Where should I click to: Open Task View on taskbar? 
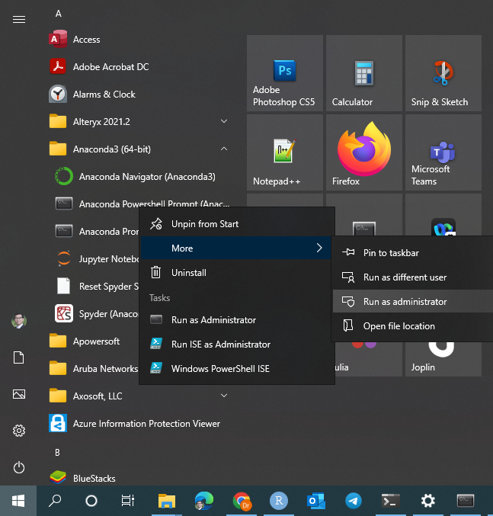point(127,501)
